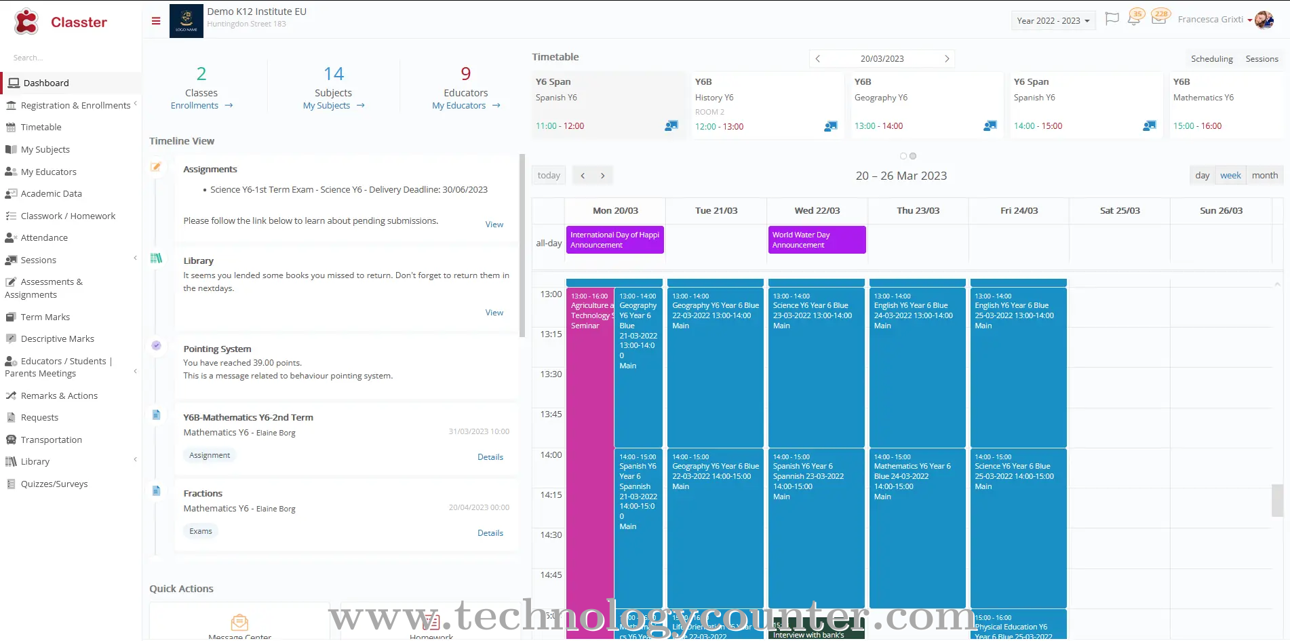Image resolution: width=1290 pixels, height=641 pixels.
Task: Open the Year 2022 - 2023 dropdown
Action: (x=1053, y=21)
